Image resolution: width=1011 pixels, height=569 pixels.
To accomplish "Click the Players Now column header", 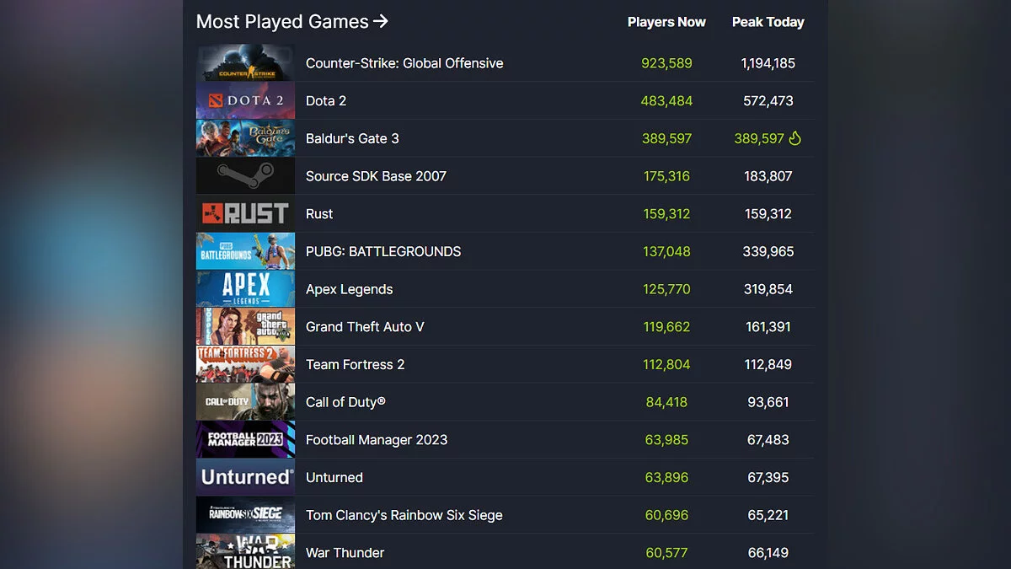I will (666, 22).
